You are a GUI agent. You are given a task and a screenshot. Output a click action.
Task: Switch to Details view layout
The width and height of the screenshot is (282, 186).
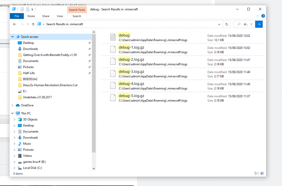pos(256,173)
